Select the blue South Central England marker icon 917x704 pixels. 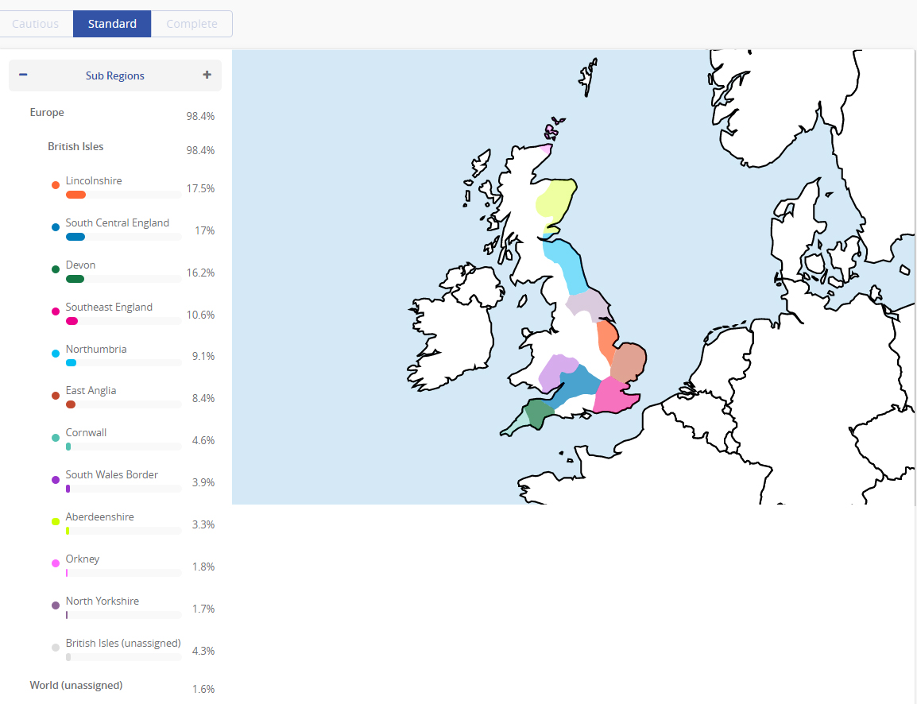(55, 226)
